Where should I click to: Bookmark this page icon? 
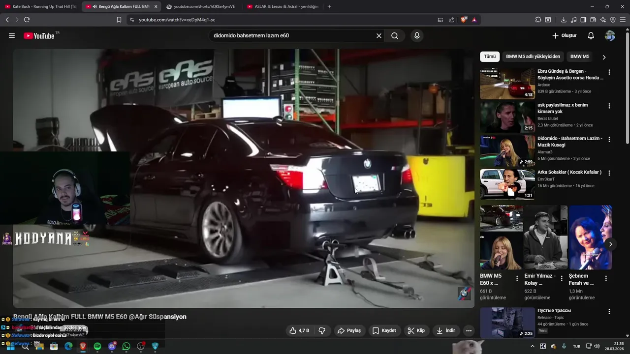[x=119, y=20]
